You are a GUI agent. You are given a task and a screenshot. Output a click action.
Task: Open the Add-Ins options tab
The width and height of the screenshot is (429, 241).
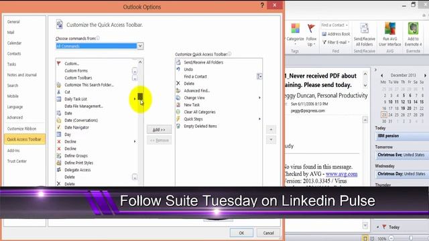pyautogui.click(x=13, y=150)
